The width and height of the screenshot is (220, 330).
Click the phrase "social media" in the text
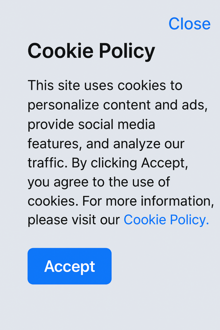117,124
